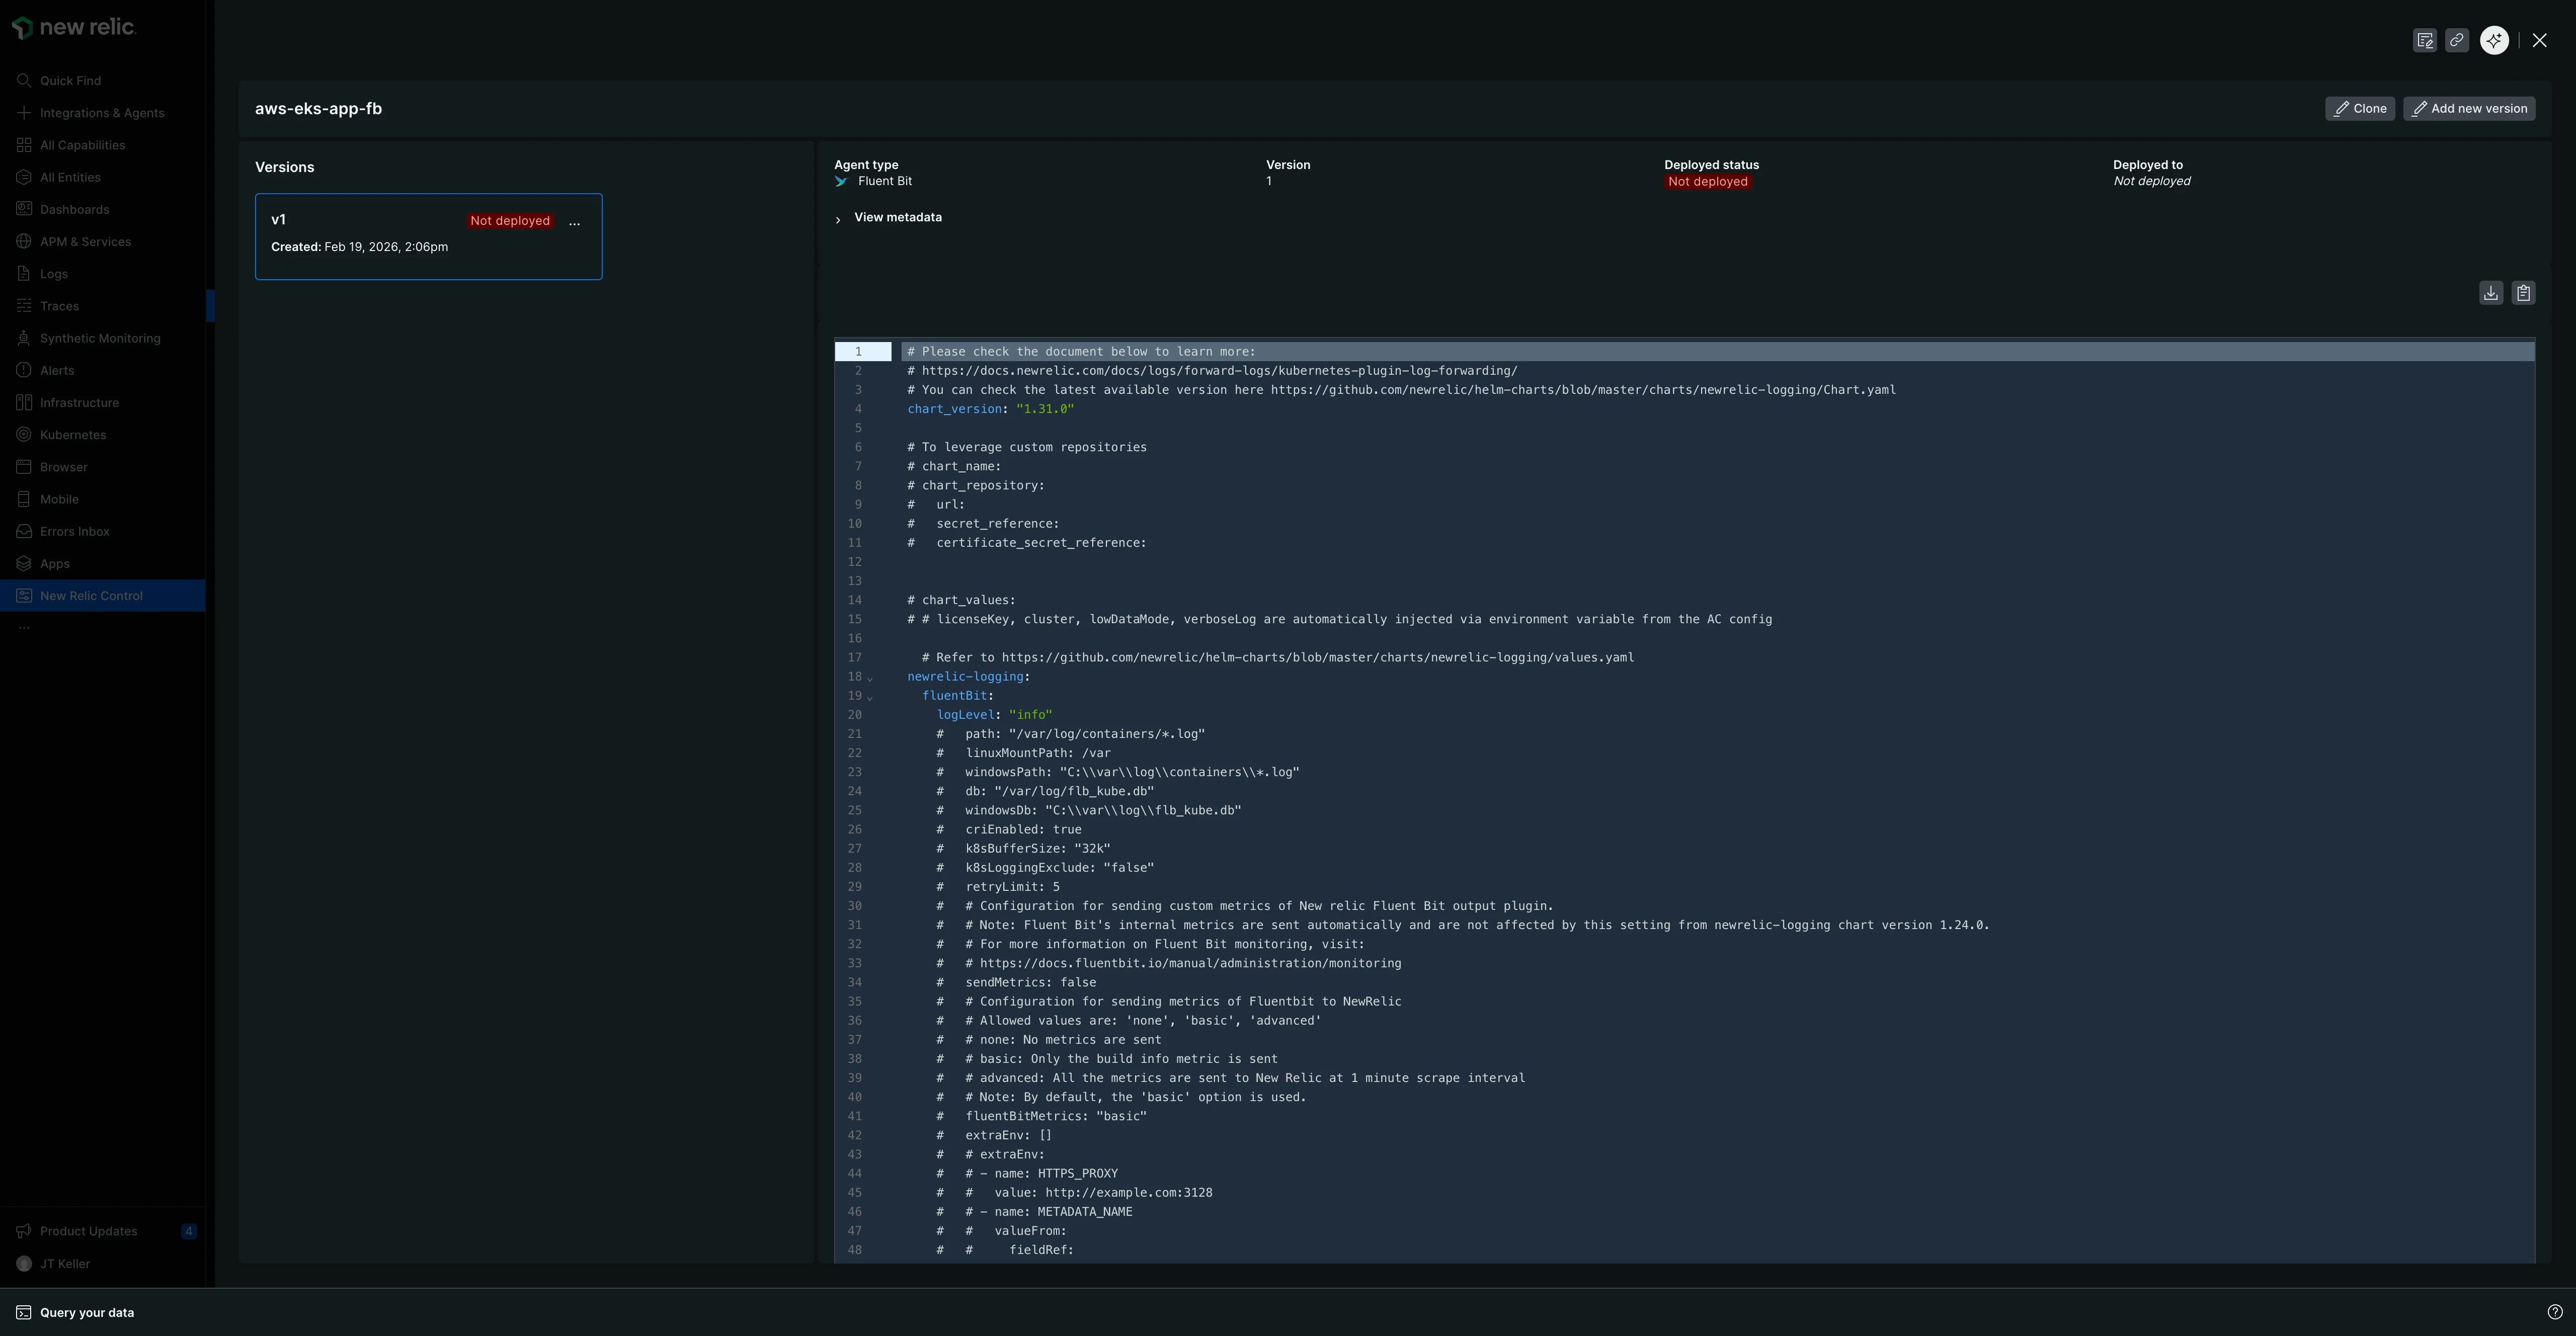Open the New Relic AI sparkle assistant
The height and width of the screenshot is (1336, 2576).
(2494, 40)
